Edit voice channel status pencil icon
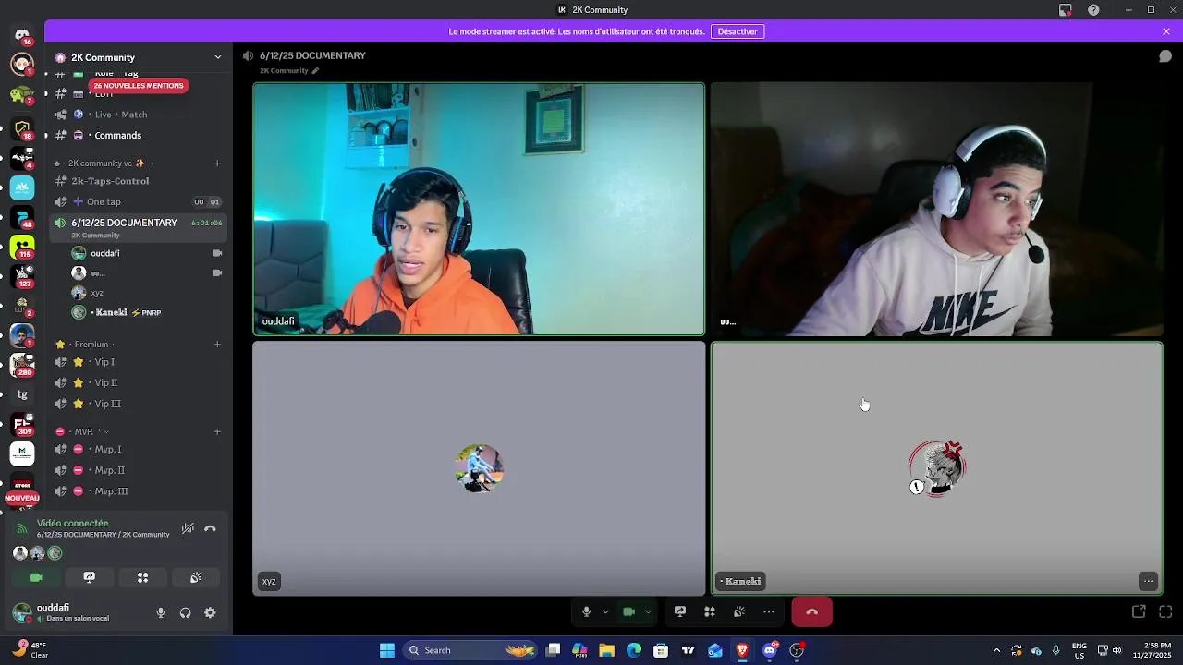This screenshot has height=665, width=1183. pos(315,70)
